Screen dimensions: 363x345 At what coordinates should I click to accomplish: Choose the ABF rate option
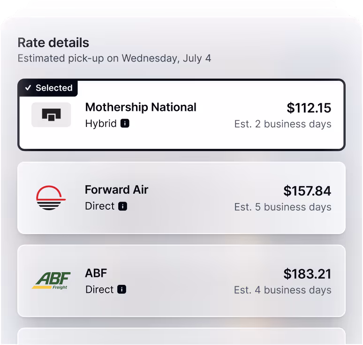tap(181, 281)
